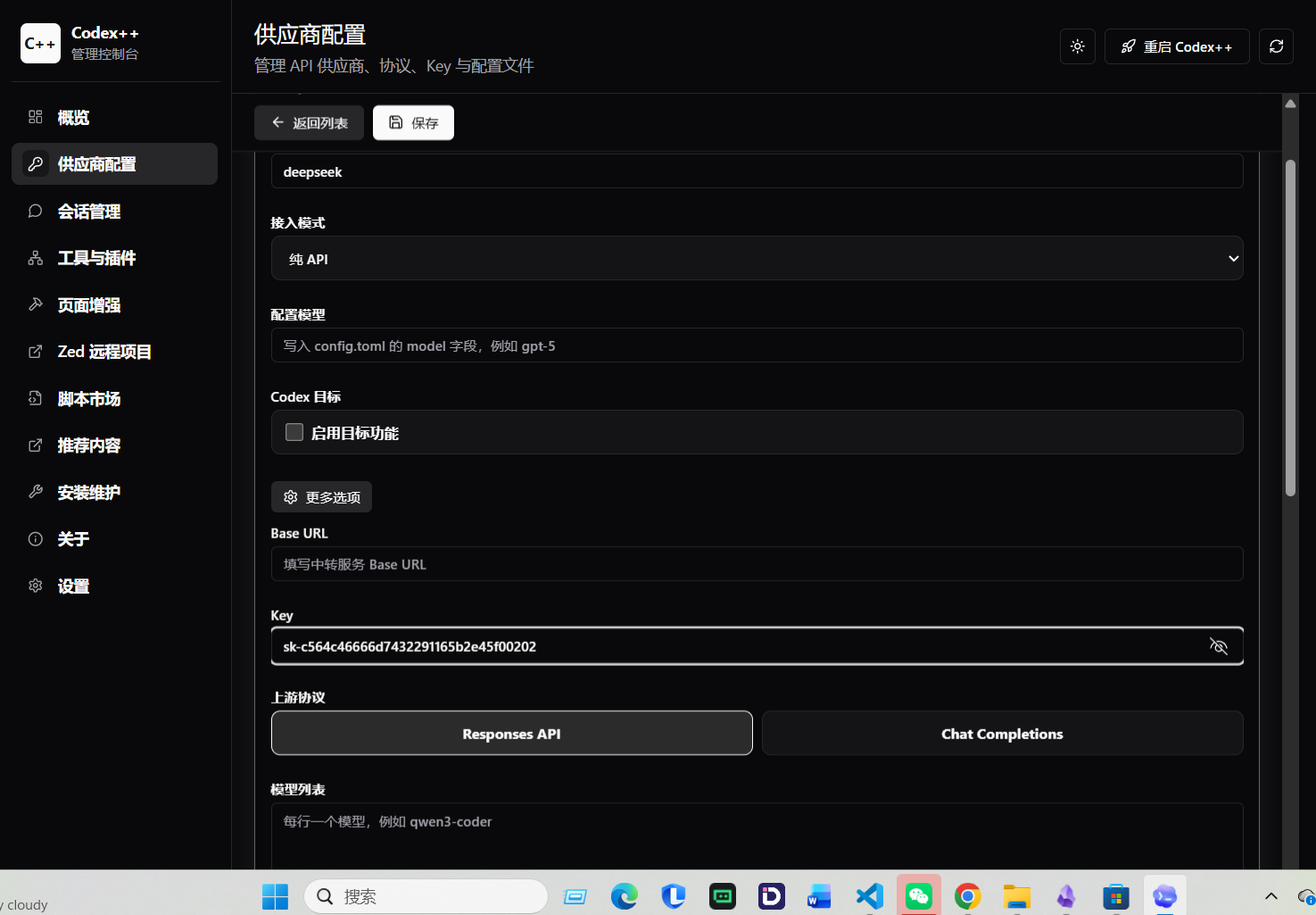Open Microsoft Store from the taskbar
Screen dimensions: 1316x915
[x=1115, y=896]
